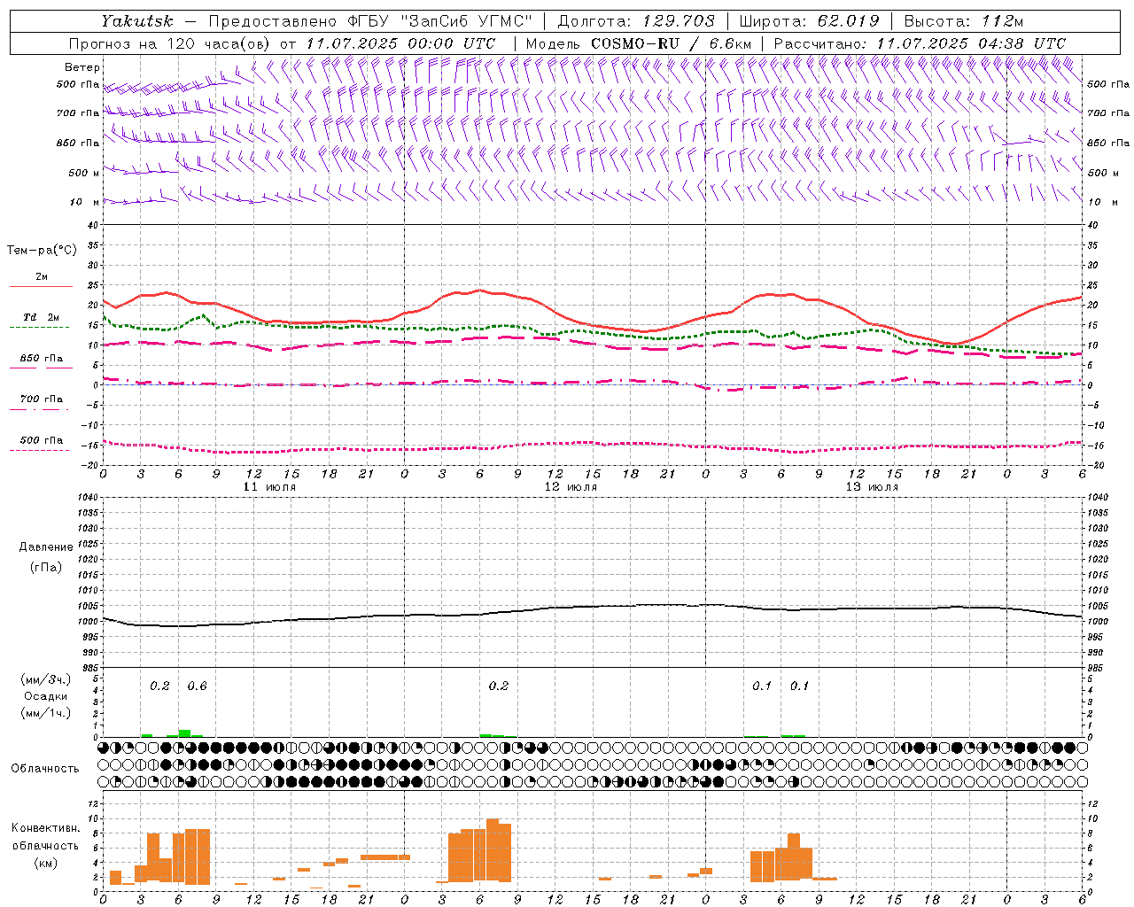This screenshot has height=907, width=1134.
Task: Click the Ветер panel label
Action: click(x=82, y=67)
